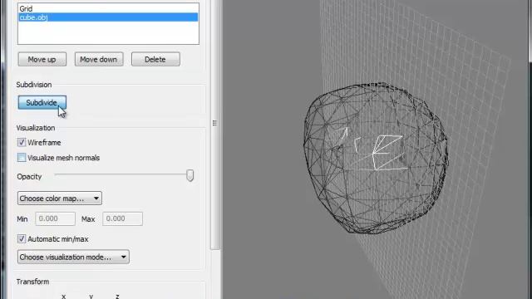Click the Subdivide button
This screenshot has height=299, width=532.
(42, 102)
